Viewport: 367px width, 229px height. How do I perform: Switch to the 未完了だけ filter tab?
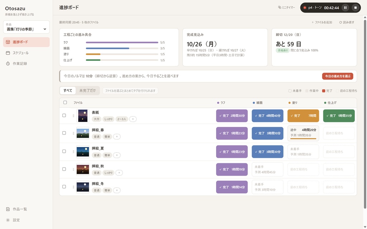87,91
